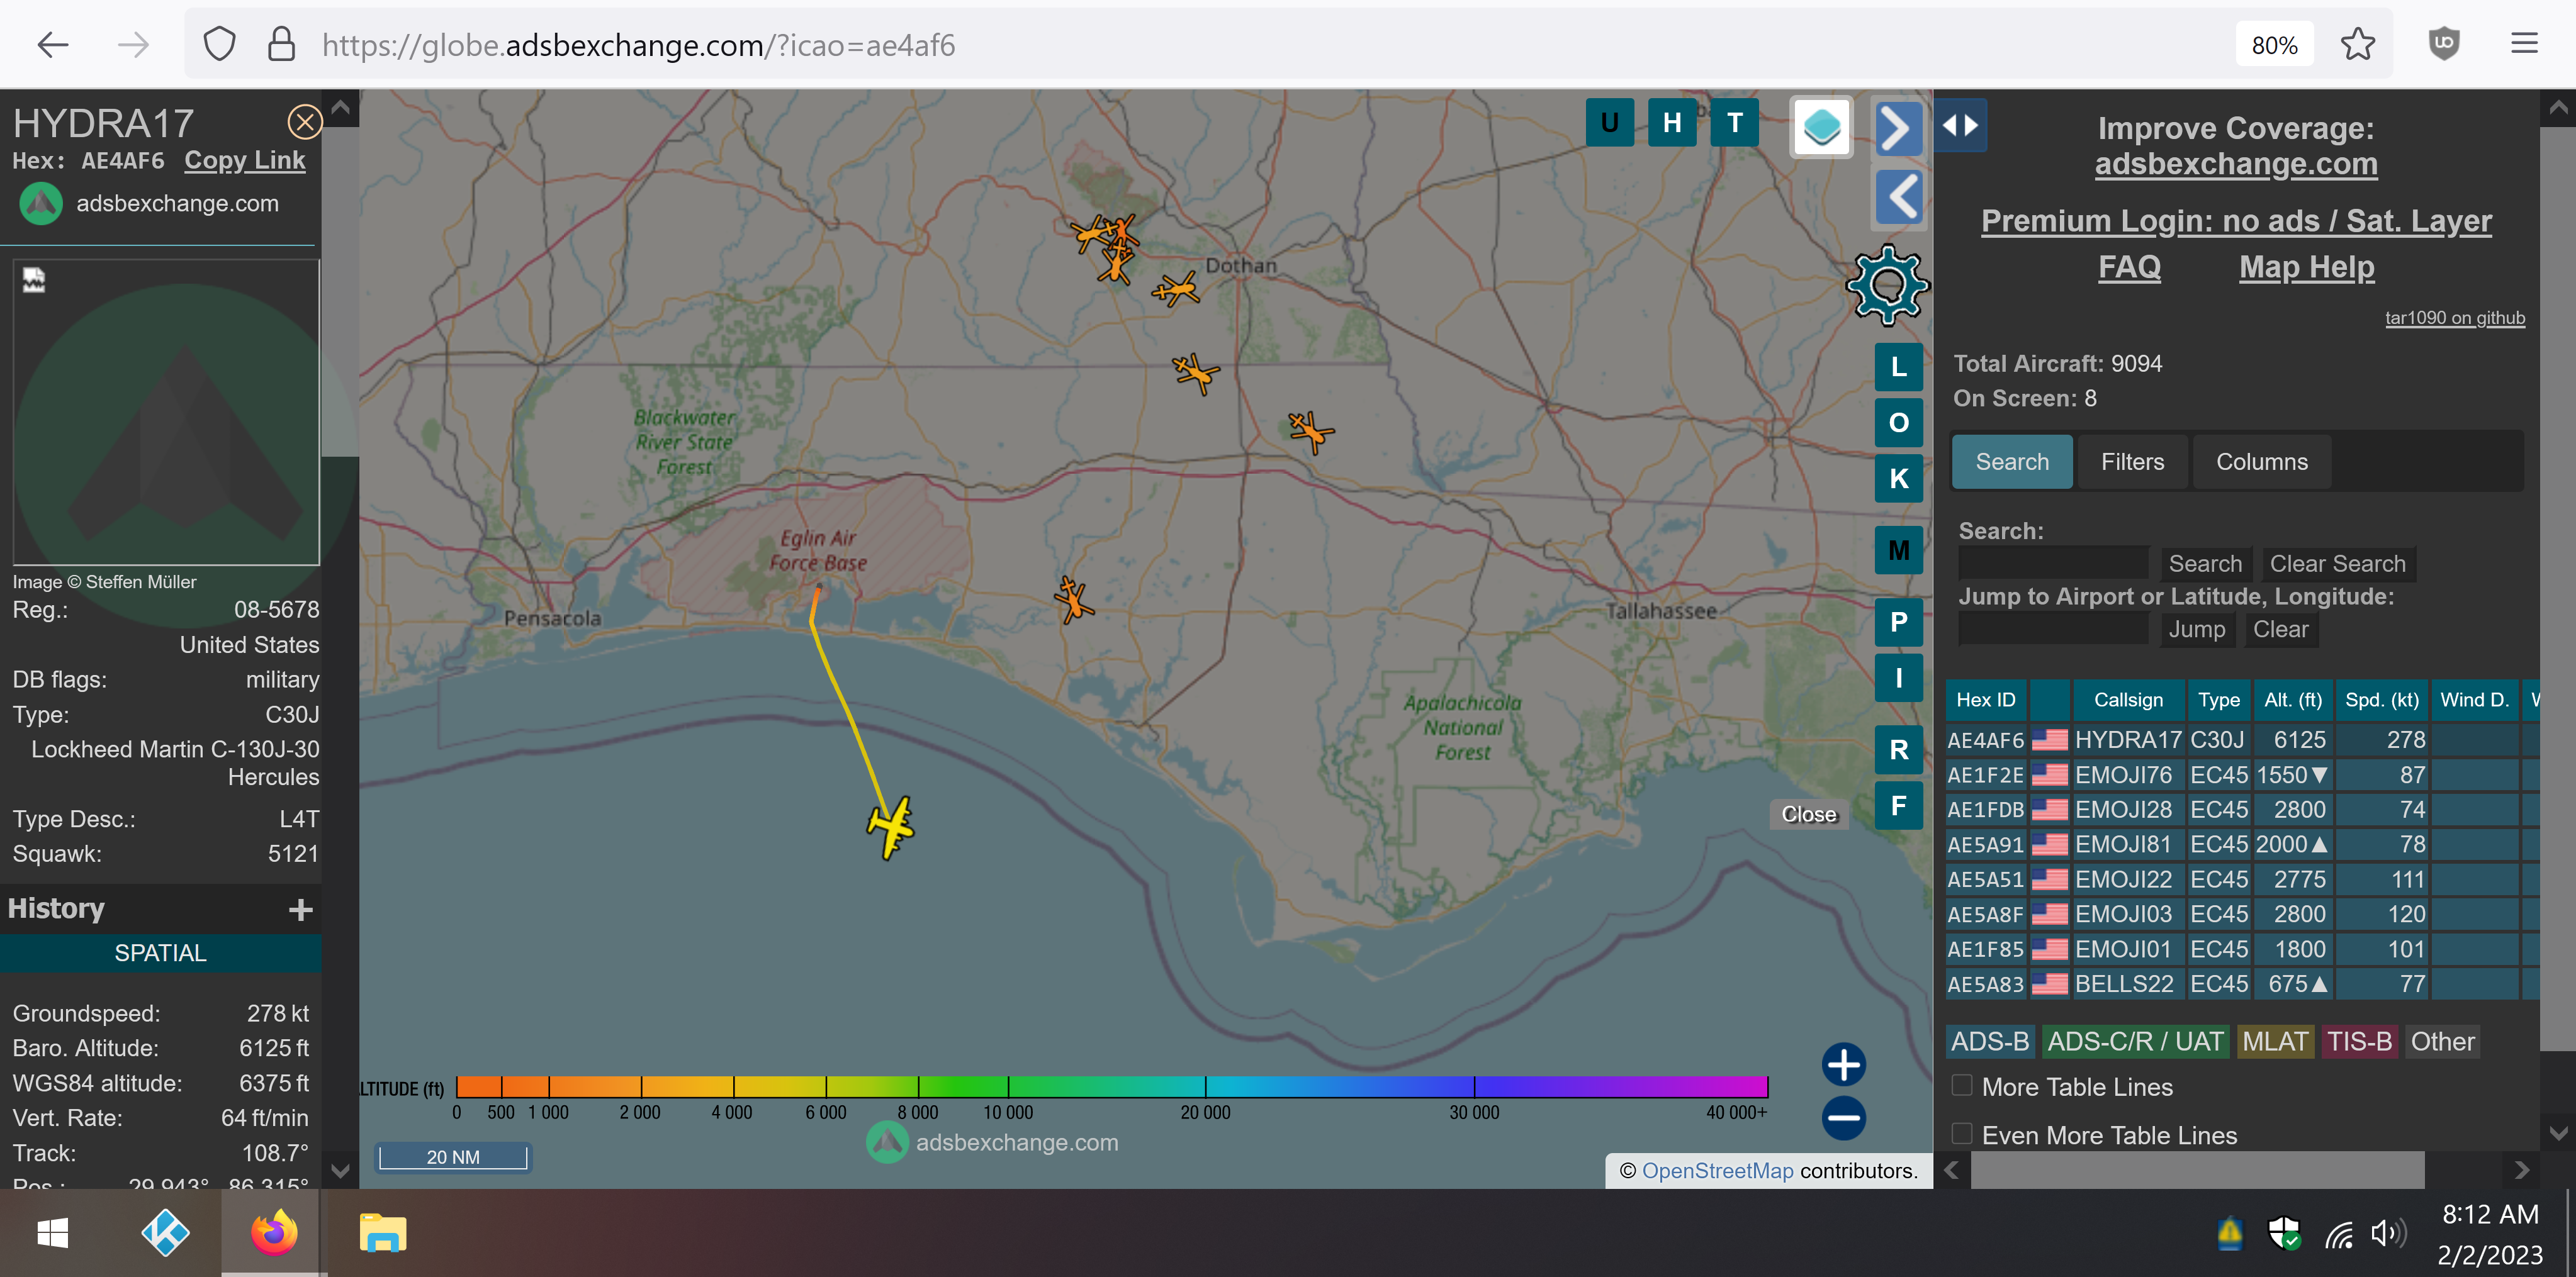The image size is (2576, 1277).
Task: Open the map layer selector icon
Action: (1821, 127)
